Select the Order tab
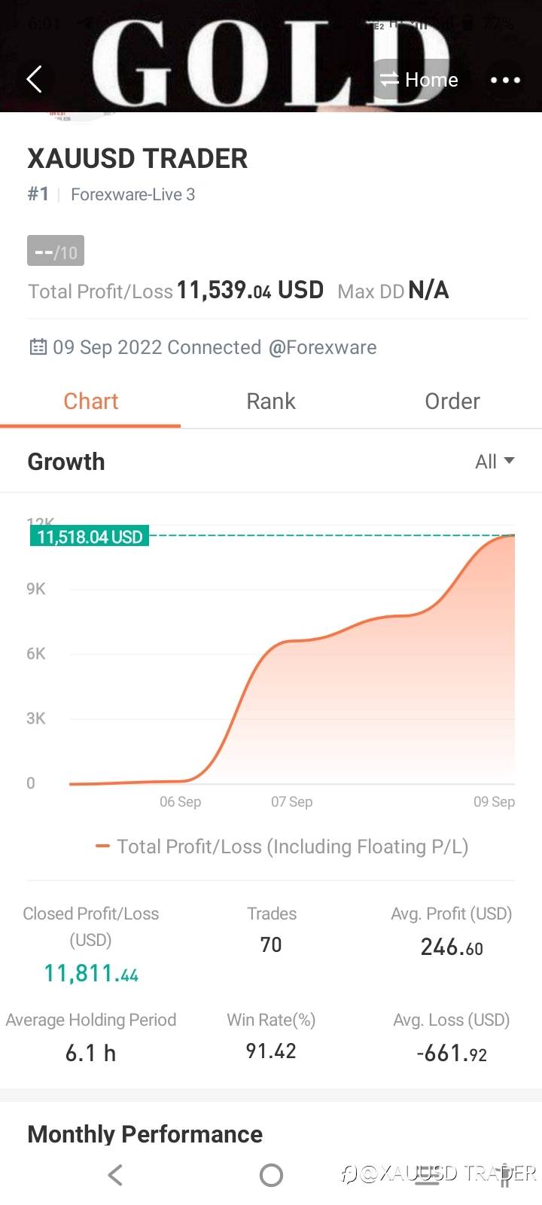This screenshot has height=1205, width=542. click(452, 401)
